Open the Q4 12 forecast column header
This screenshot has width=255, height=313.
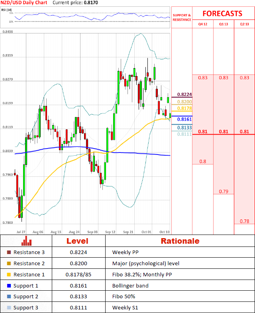(x=202, y=24)
